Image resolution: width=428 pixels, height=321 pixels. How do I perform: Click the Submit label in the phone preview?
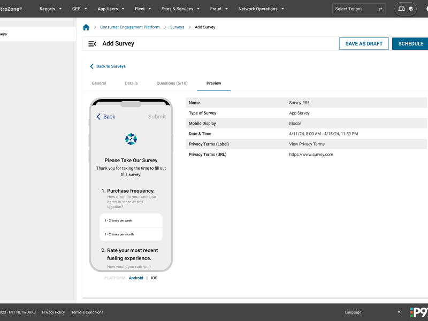pyautogui.click(x=156, y=117)
